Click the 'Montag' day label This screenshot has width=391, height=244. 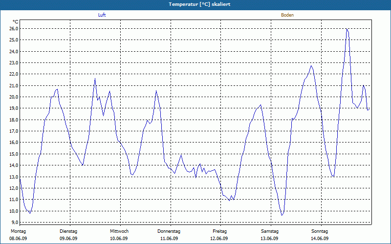coord(18,231)
